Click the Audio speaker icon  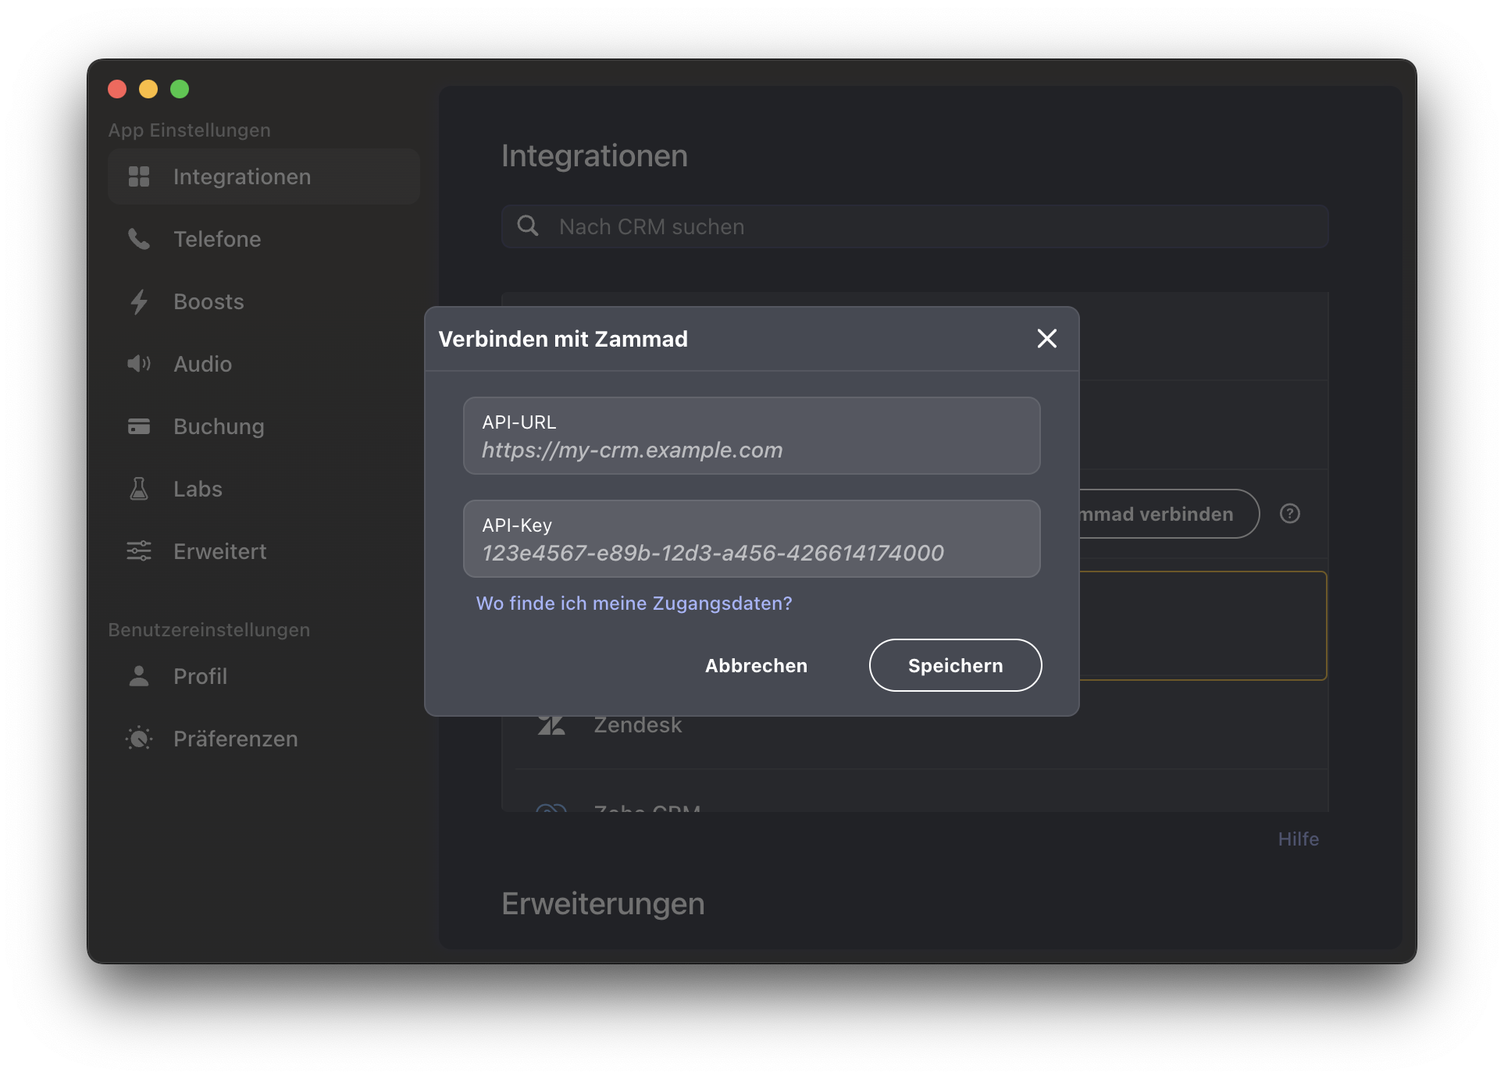pyautogui.click(x=139, y=364)
